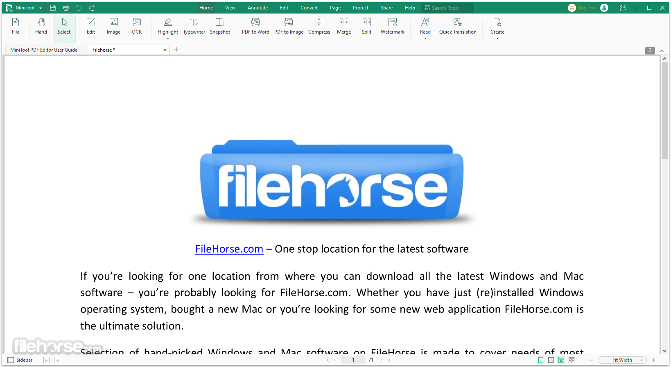671x367 pixels.
Task: Choose the Highlight tool
Action: (168, 27)
